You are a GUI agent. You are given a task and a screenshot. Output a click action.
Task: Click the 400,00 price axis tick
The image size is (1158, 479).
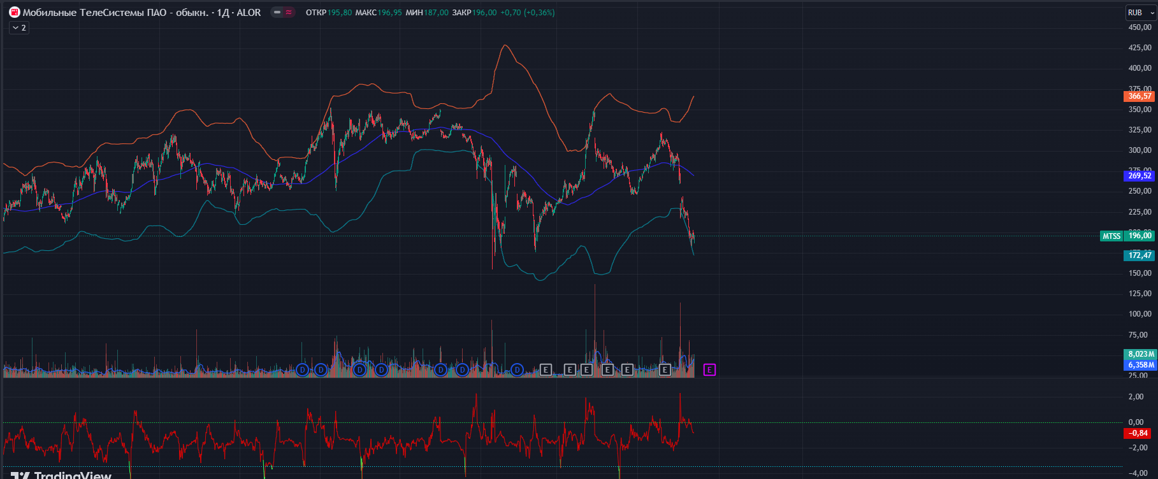coord(1140,68)
